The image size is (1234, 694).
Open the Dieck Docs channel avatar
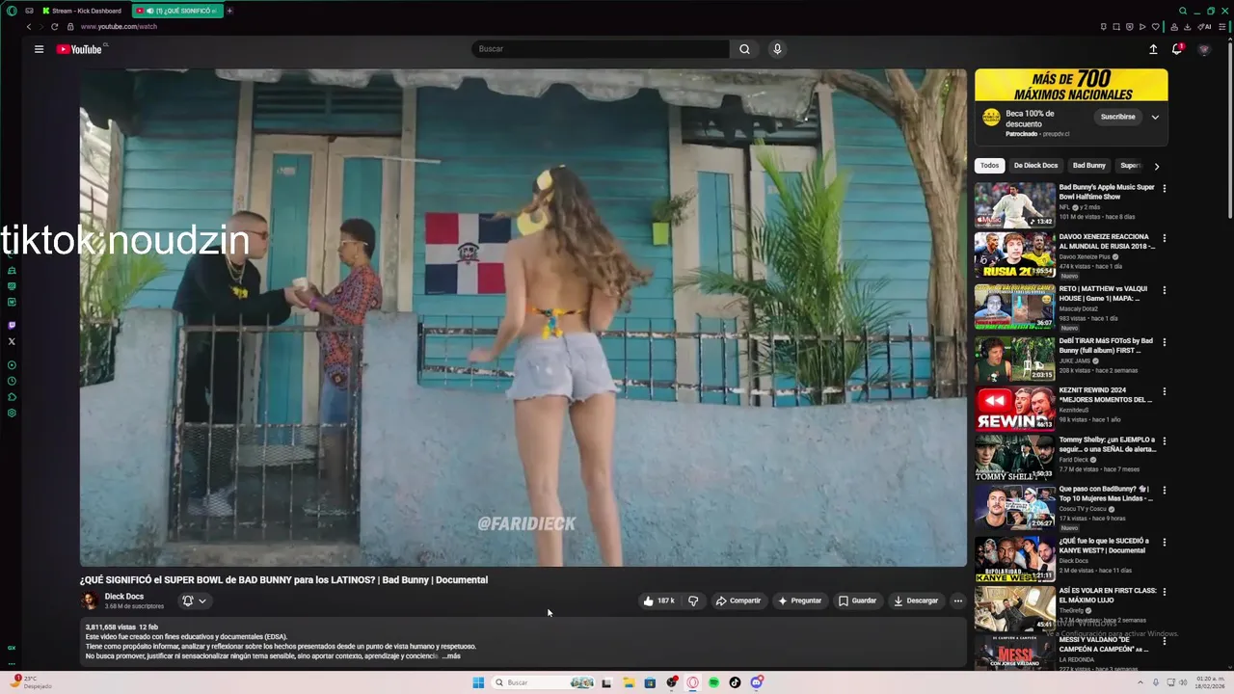90,601
